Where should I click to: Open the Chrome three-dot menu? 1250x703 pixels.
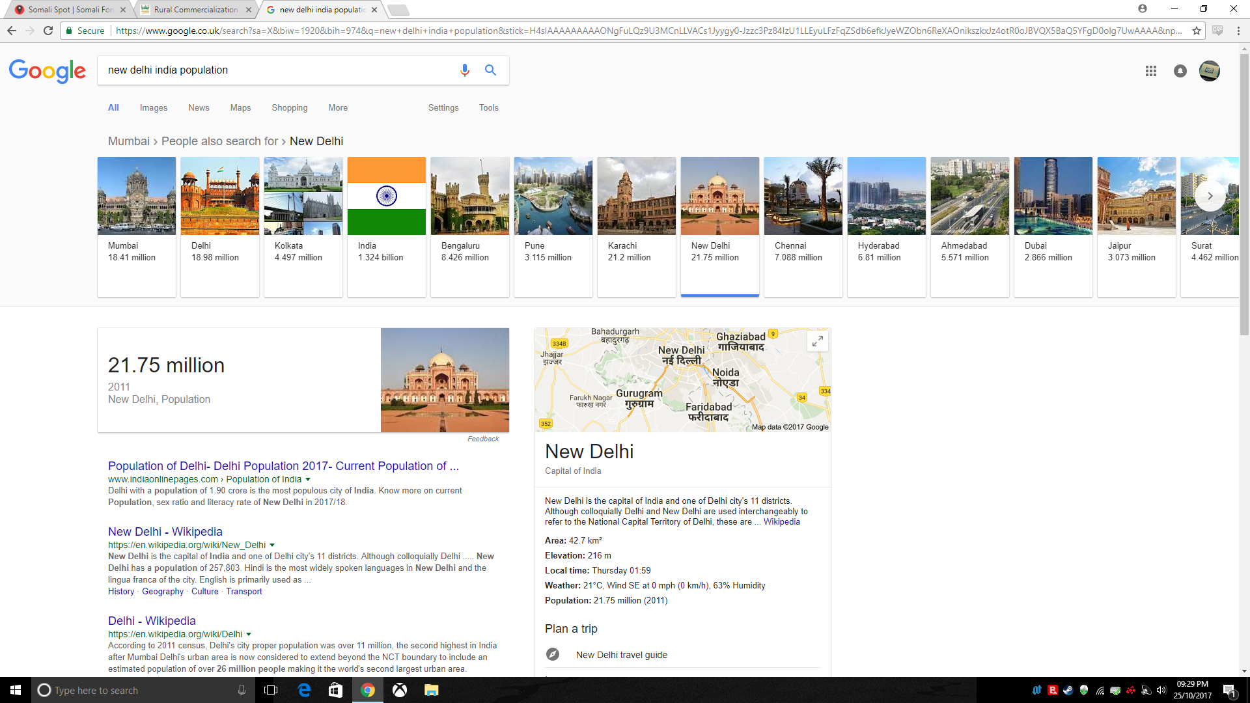click(x=1238, y=31)
